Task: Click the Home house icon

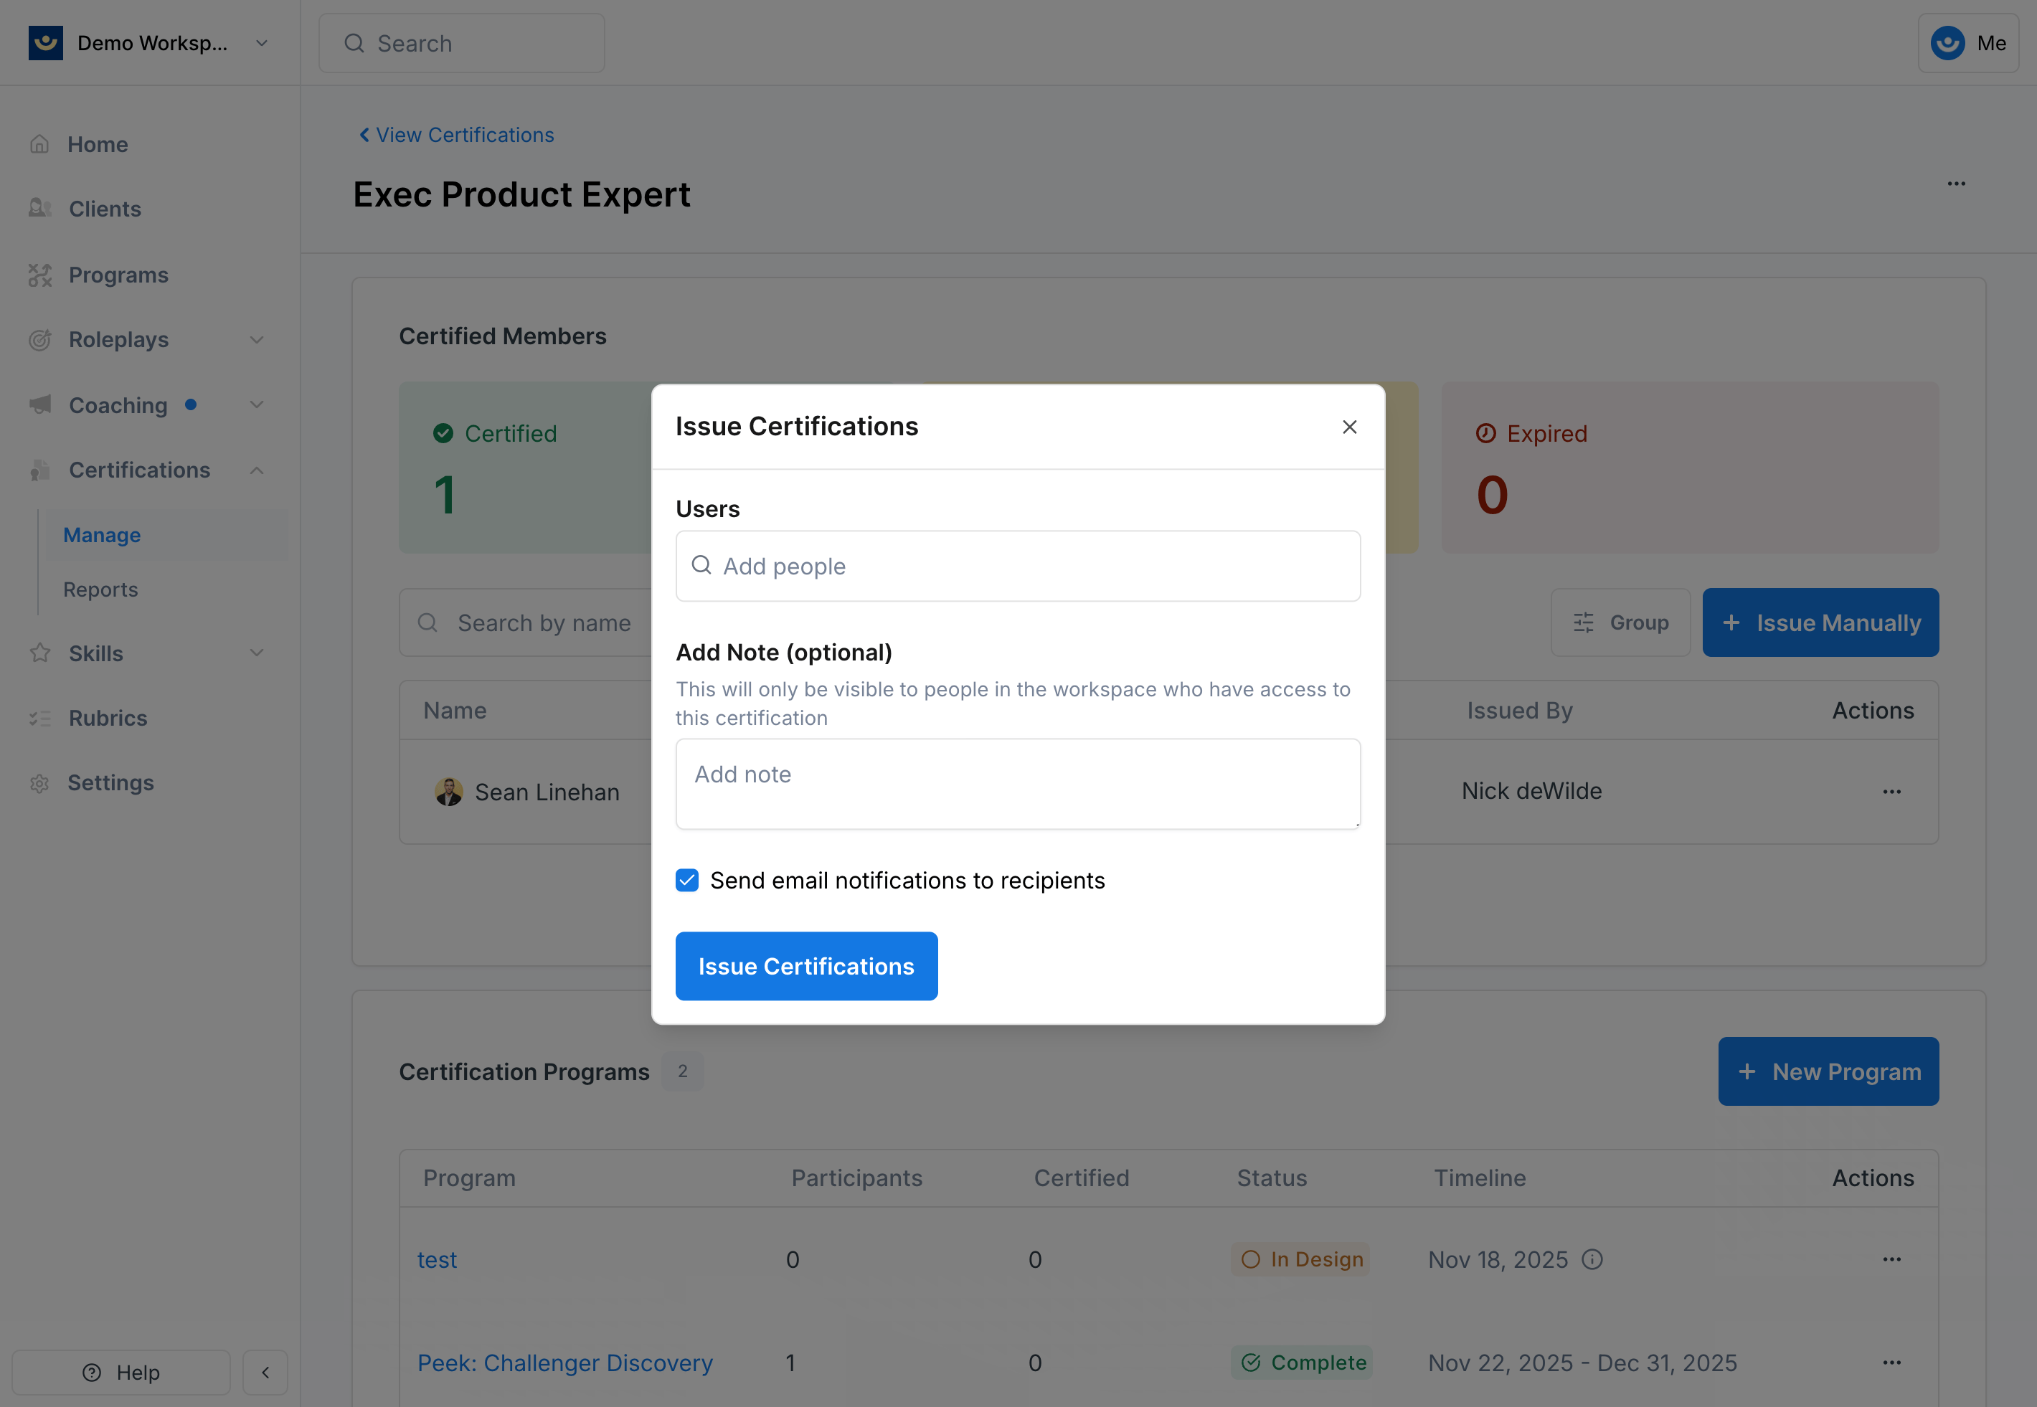Action: [x=39, y=143]
